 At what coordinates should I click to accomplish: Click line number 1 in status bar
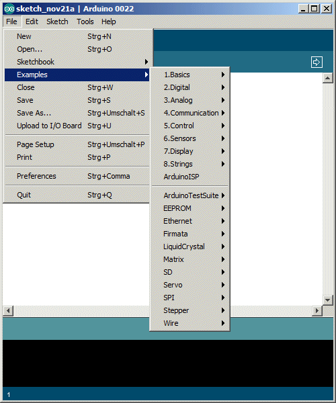[9, 395]
